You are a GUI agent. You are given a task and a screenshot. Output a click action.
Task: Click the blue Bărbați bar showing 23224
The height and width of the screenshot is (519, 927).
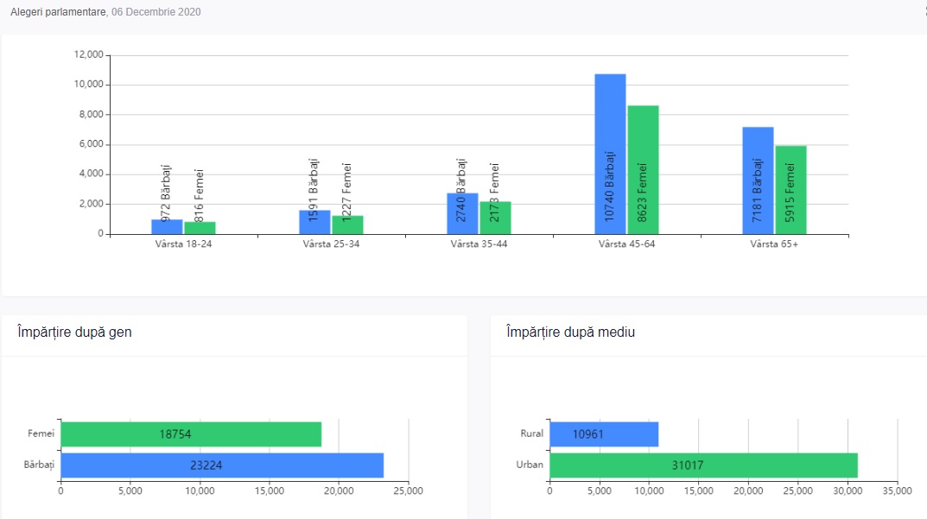221,465
